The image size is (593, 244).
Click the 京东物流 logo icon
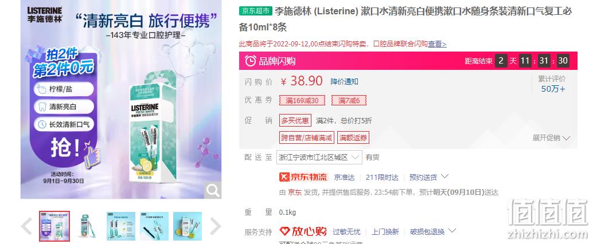303,177
